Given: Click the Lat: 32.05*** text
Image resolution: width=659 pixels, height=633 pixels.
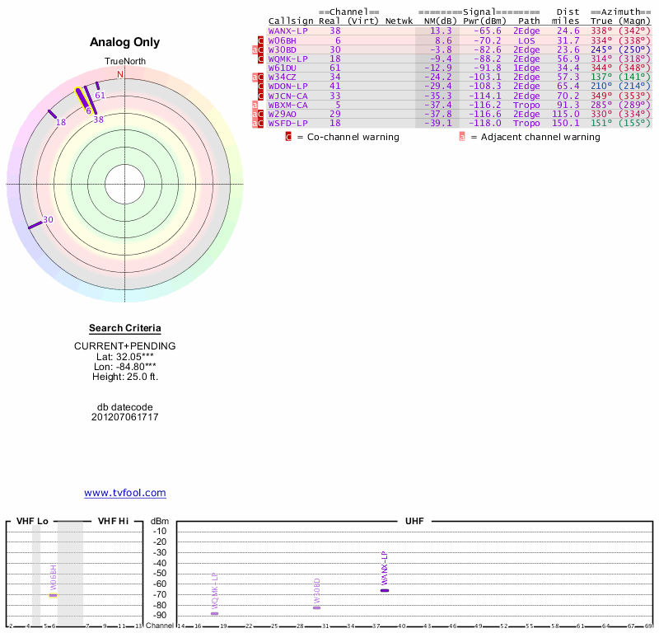Looking at the screenshot, I should (x=125, y=357).
